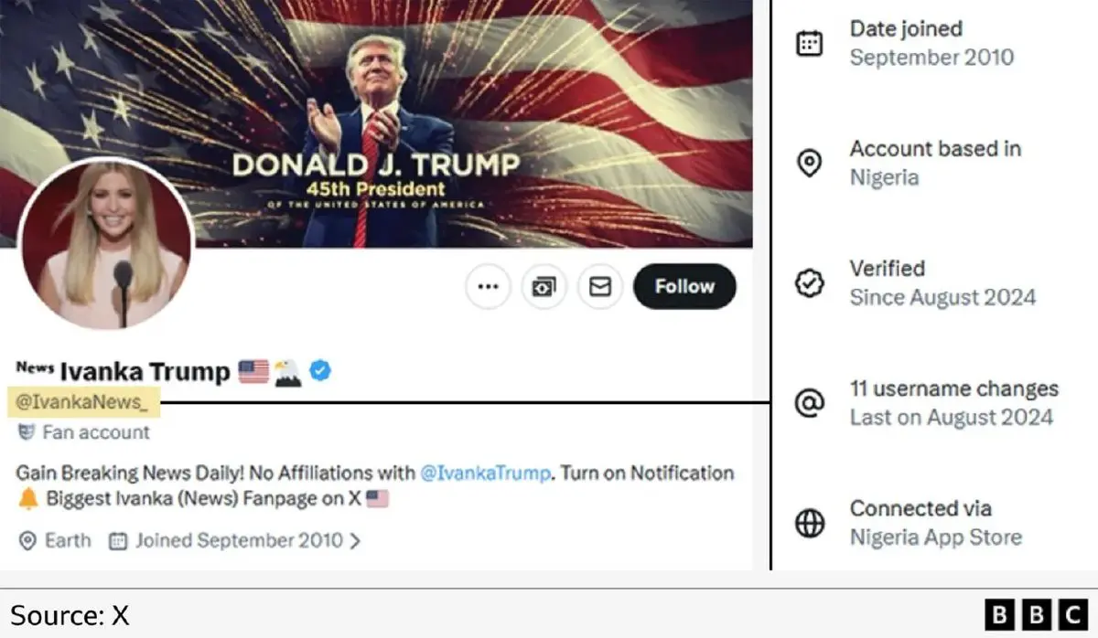This screenshot has width=1098, height=638.
Task: Click the subscribe to posts icon button
Action: (x=544, y=287)
